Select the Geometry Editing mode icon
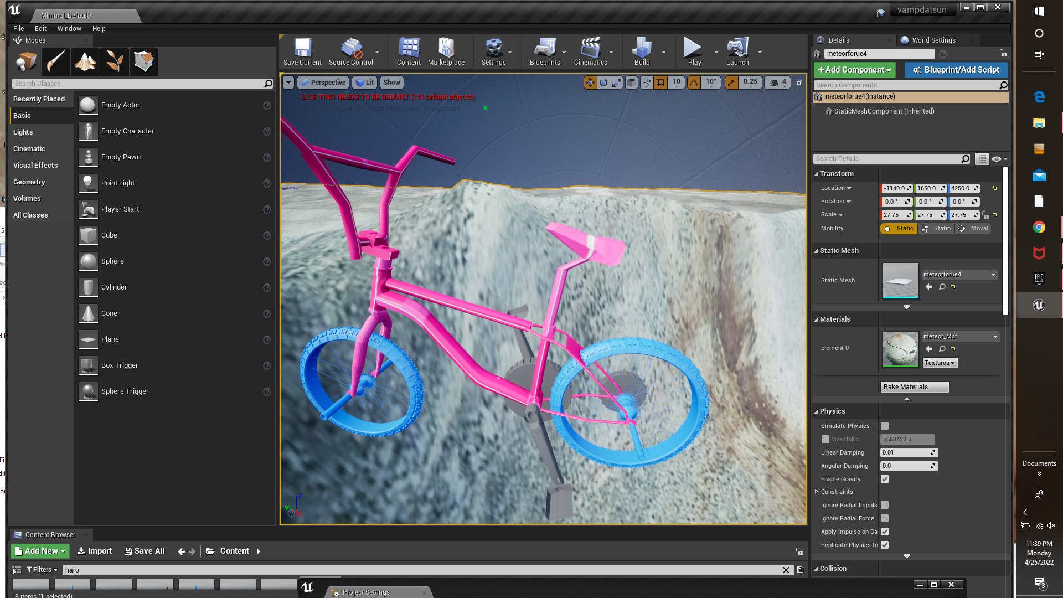 [144, 61]
